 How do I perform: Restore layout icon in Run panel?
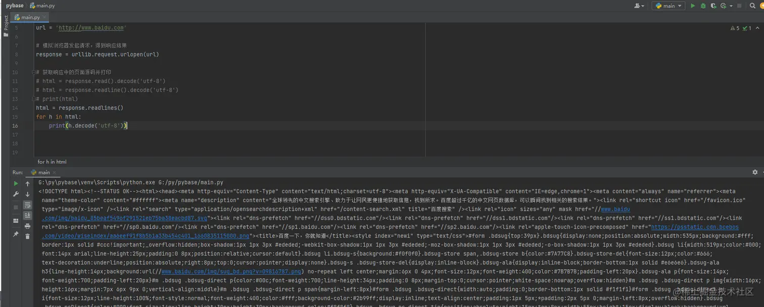click(16, 221)
